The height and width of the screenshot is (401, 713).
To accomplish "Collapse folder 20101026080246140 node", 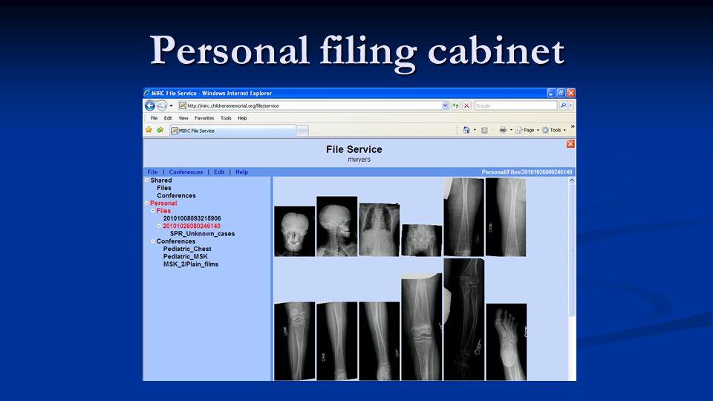I will point(159,226).
